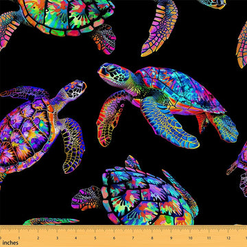Click the "inches" label under the ruler
The width and height of the screenshot is (247, 247).
(x=10, y=243)
